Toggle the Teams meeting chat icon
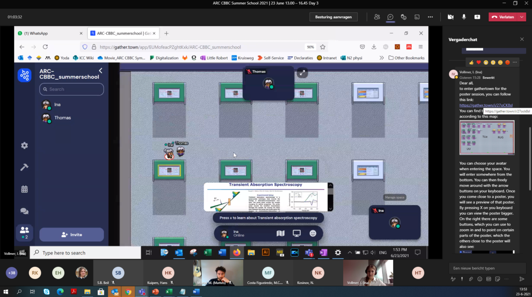Viewport: 532px width, 297px height. (390, 17)
